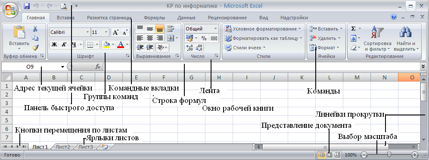Viewport: 429px width, 160px height.
Task: Open the Name Box dropdown arrow
Action: [62, 67]
